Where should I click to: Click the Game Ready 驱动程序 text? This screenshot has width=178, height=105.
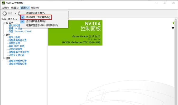[86, 36]
